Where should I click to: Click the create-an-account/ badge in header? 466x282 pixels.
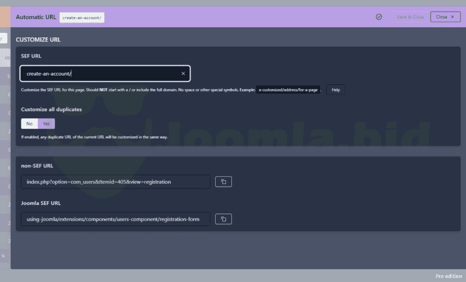(x=82, y=18)
